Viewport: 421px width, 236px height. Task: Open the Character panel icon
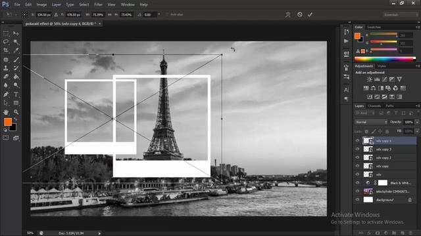click(x=347, y=90)
